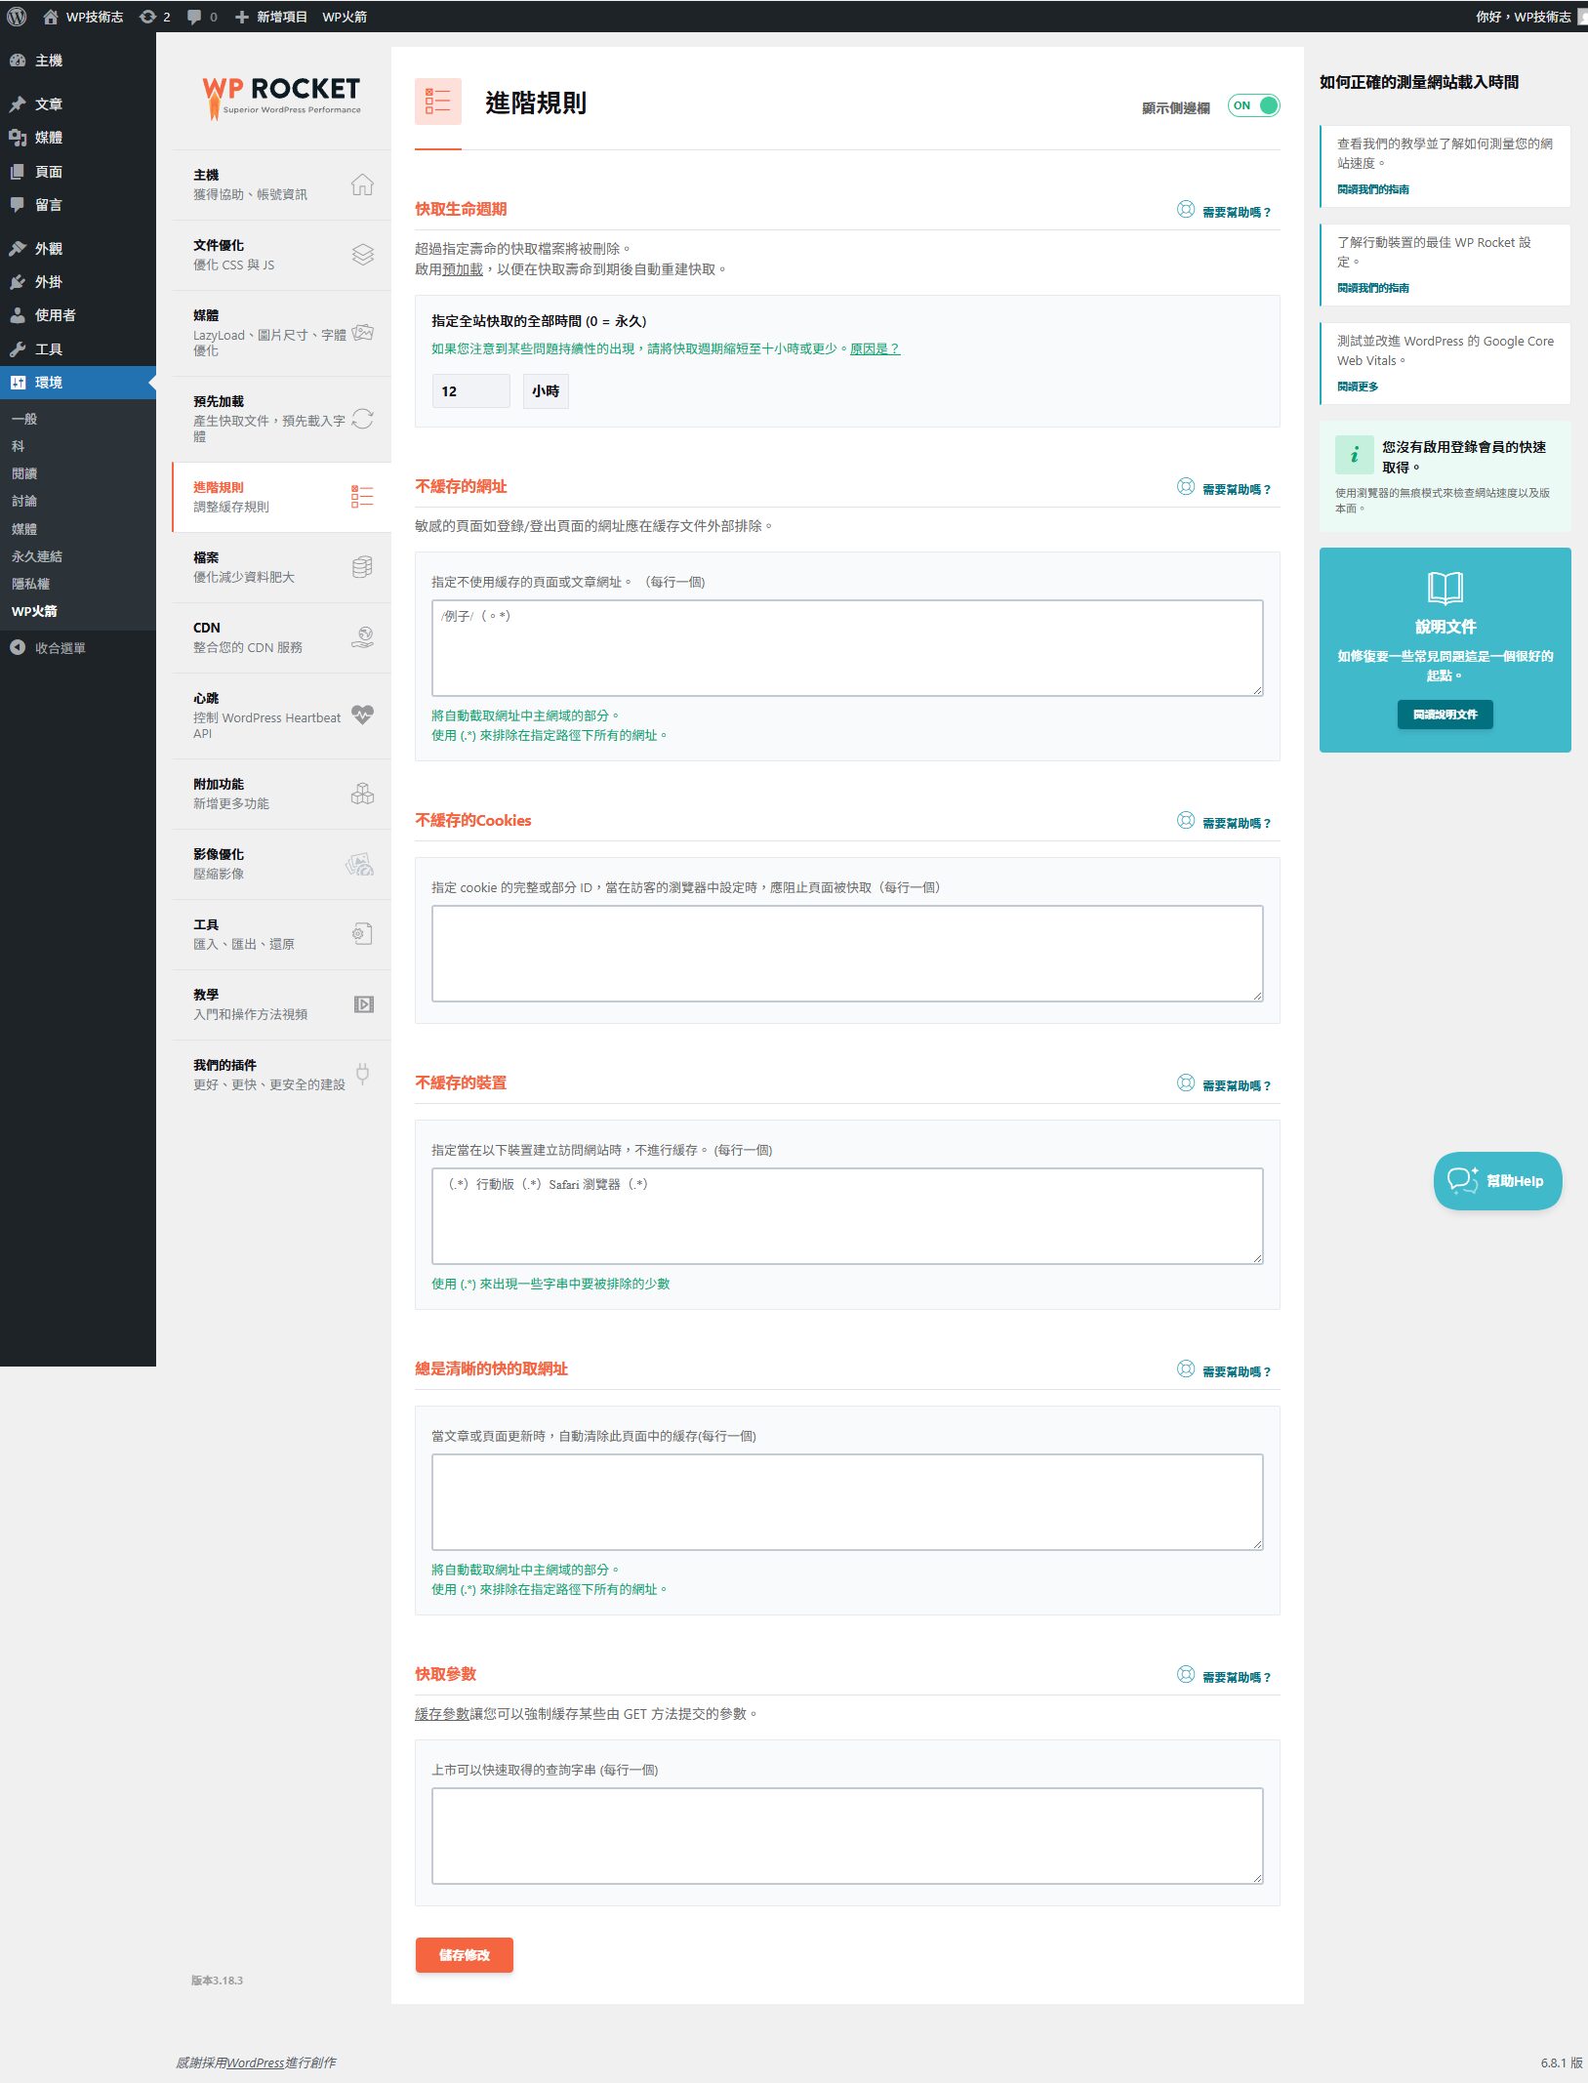The width and height of the screenshot is (1588, 2083).
Task: Click the WP Rocket logo
Action: click(281, 99)
